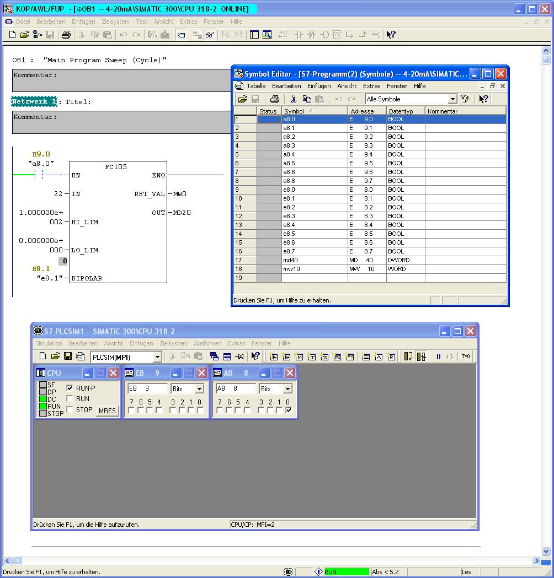554x578 pixels.
Task: Toggle monitor glasses icon in KOP toolbar
Action: [210, 35]
